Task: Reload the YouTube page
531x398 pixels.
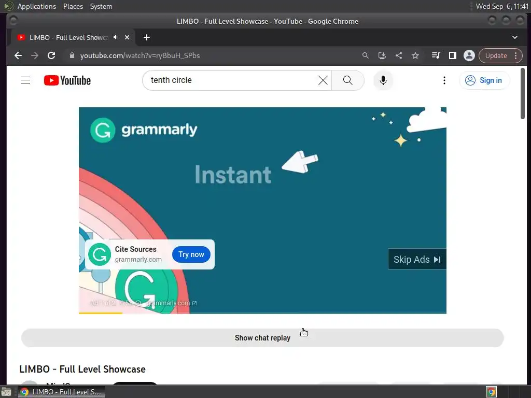Action: (51, 55)
